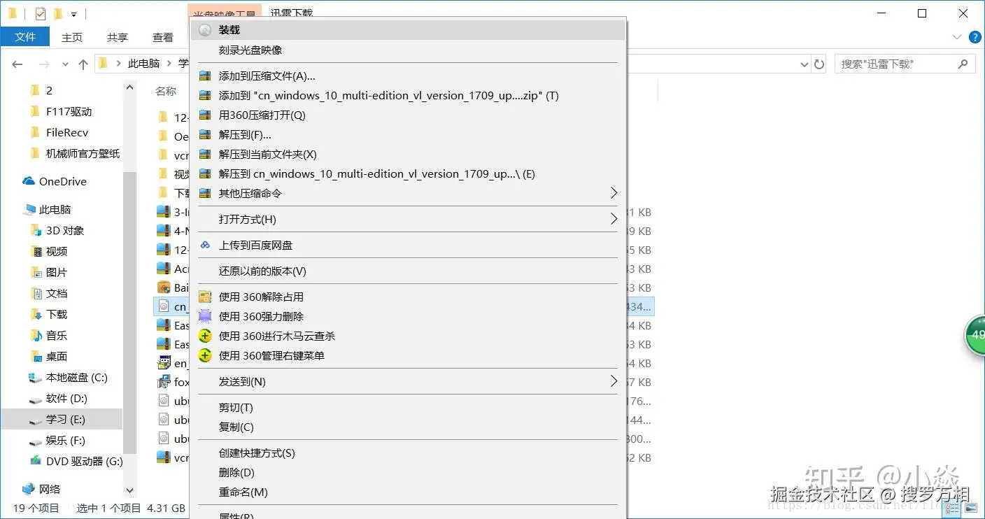985x519 pixels.
Task: Choose 使用 360强力删除
Action: pyautogui.click(x=409, y=317)
